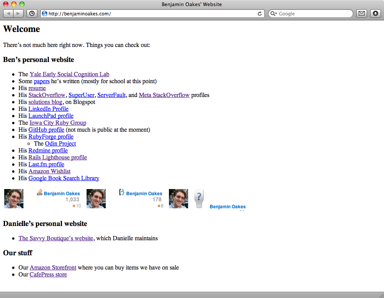Open the LaunchPad profile link
Screen dimensions: 384x298
pos(51,116)
